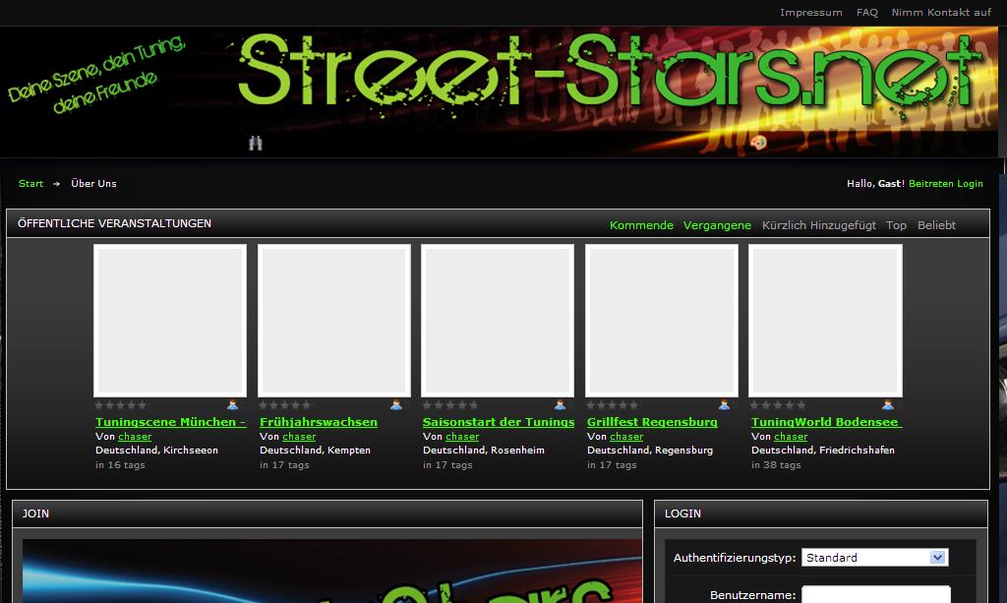Click the color palette icon in banner
This screenshot has height=603, width=1007.
[758, 143]
